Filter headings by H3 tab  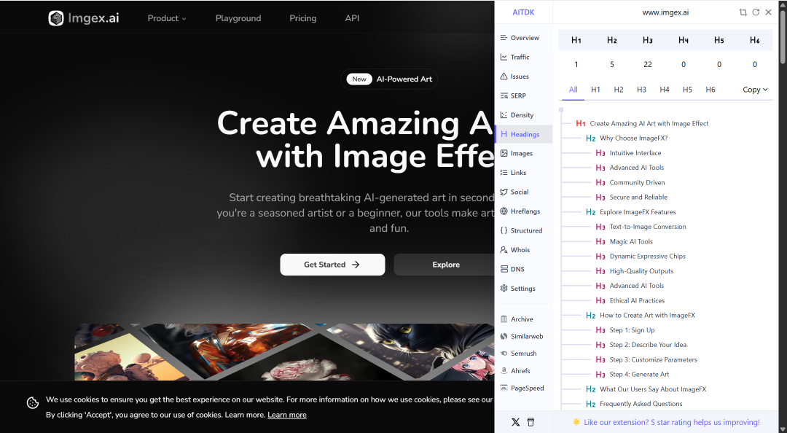coord(641,90)
